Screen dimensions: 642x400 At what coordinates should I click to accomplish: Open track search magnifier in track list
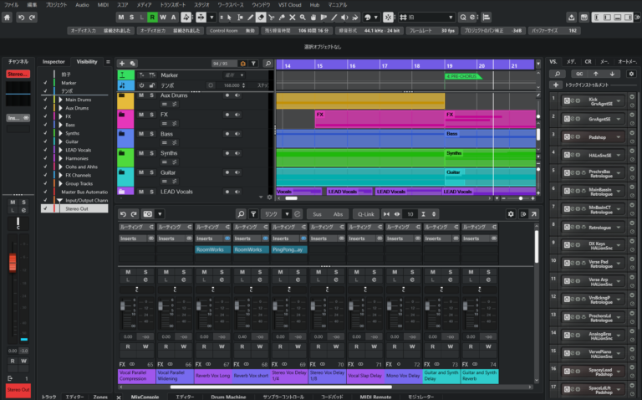(267, 63)
